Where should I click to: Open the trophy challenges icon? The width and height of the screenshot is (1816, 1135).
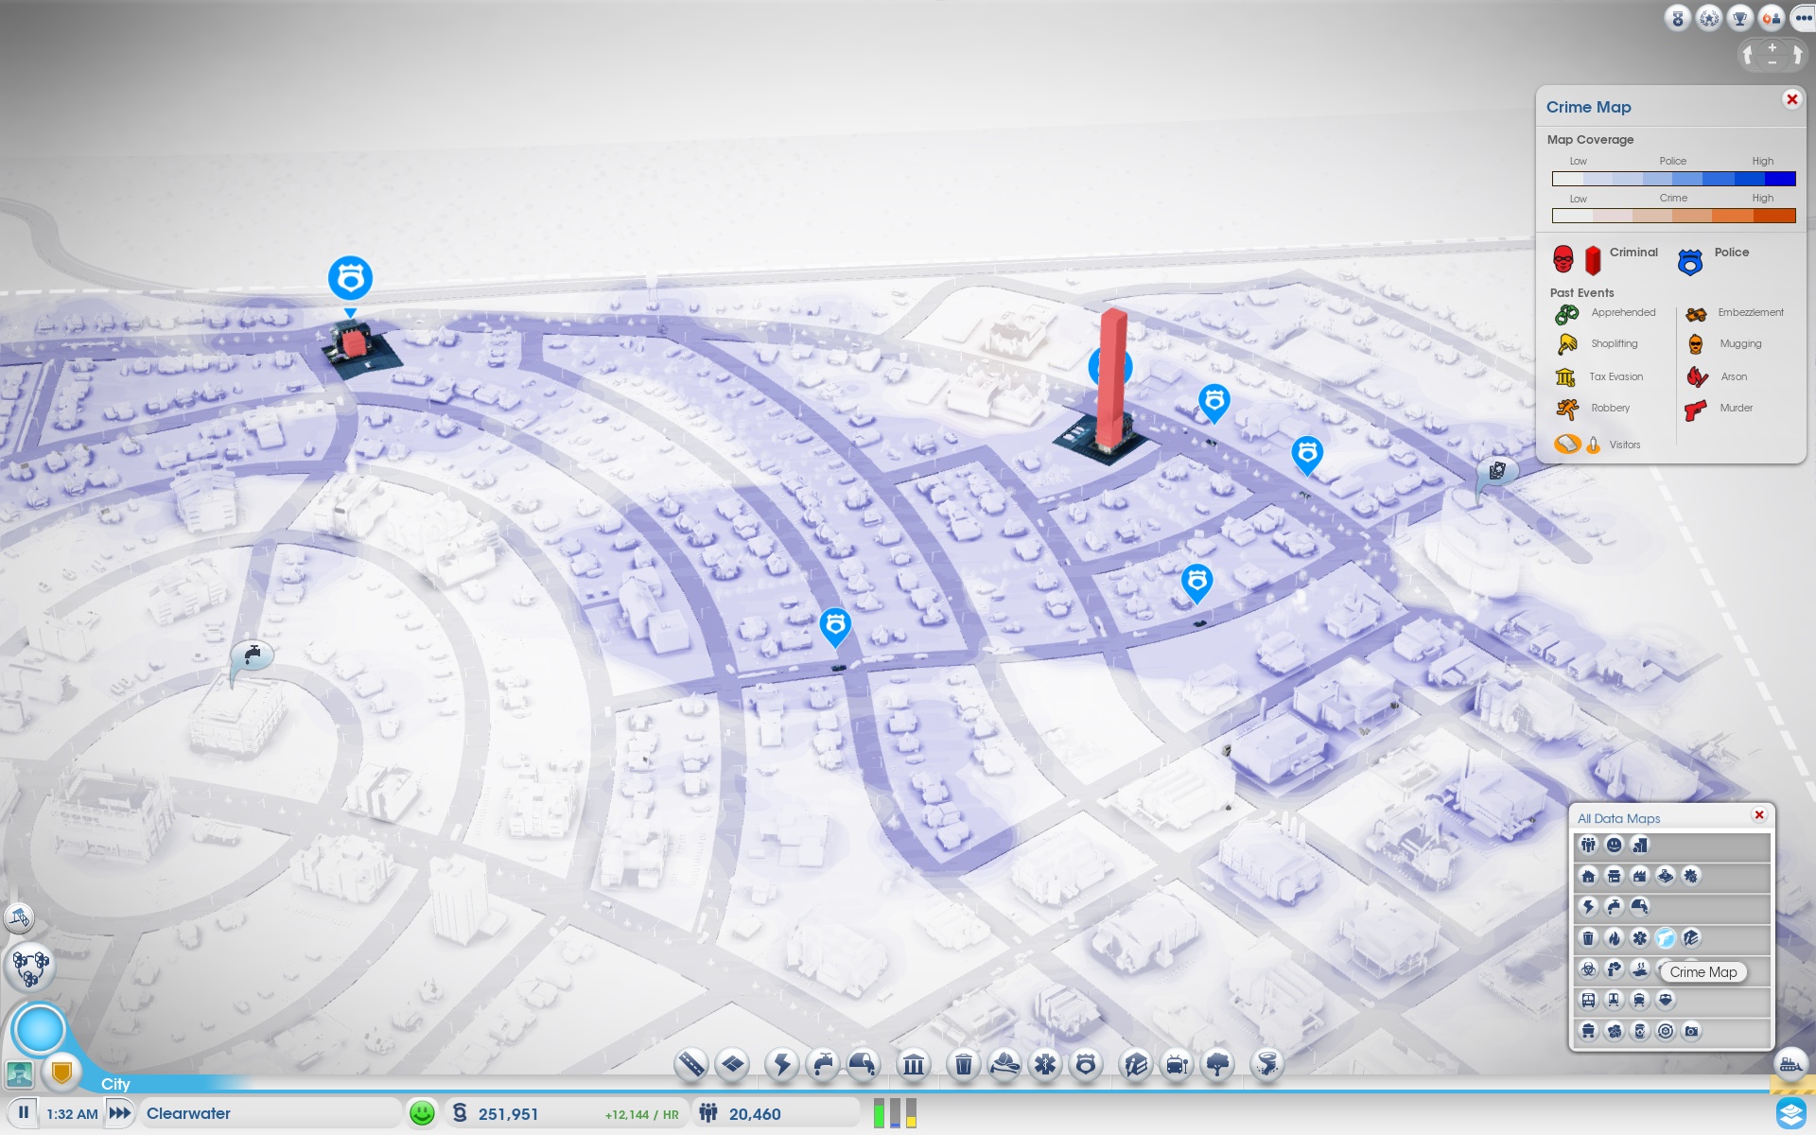(1740, 18)
